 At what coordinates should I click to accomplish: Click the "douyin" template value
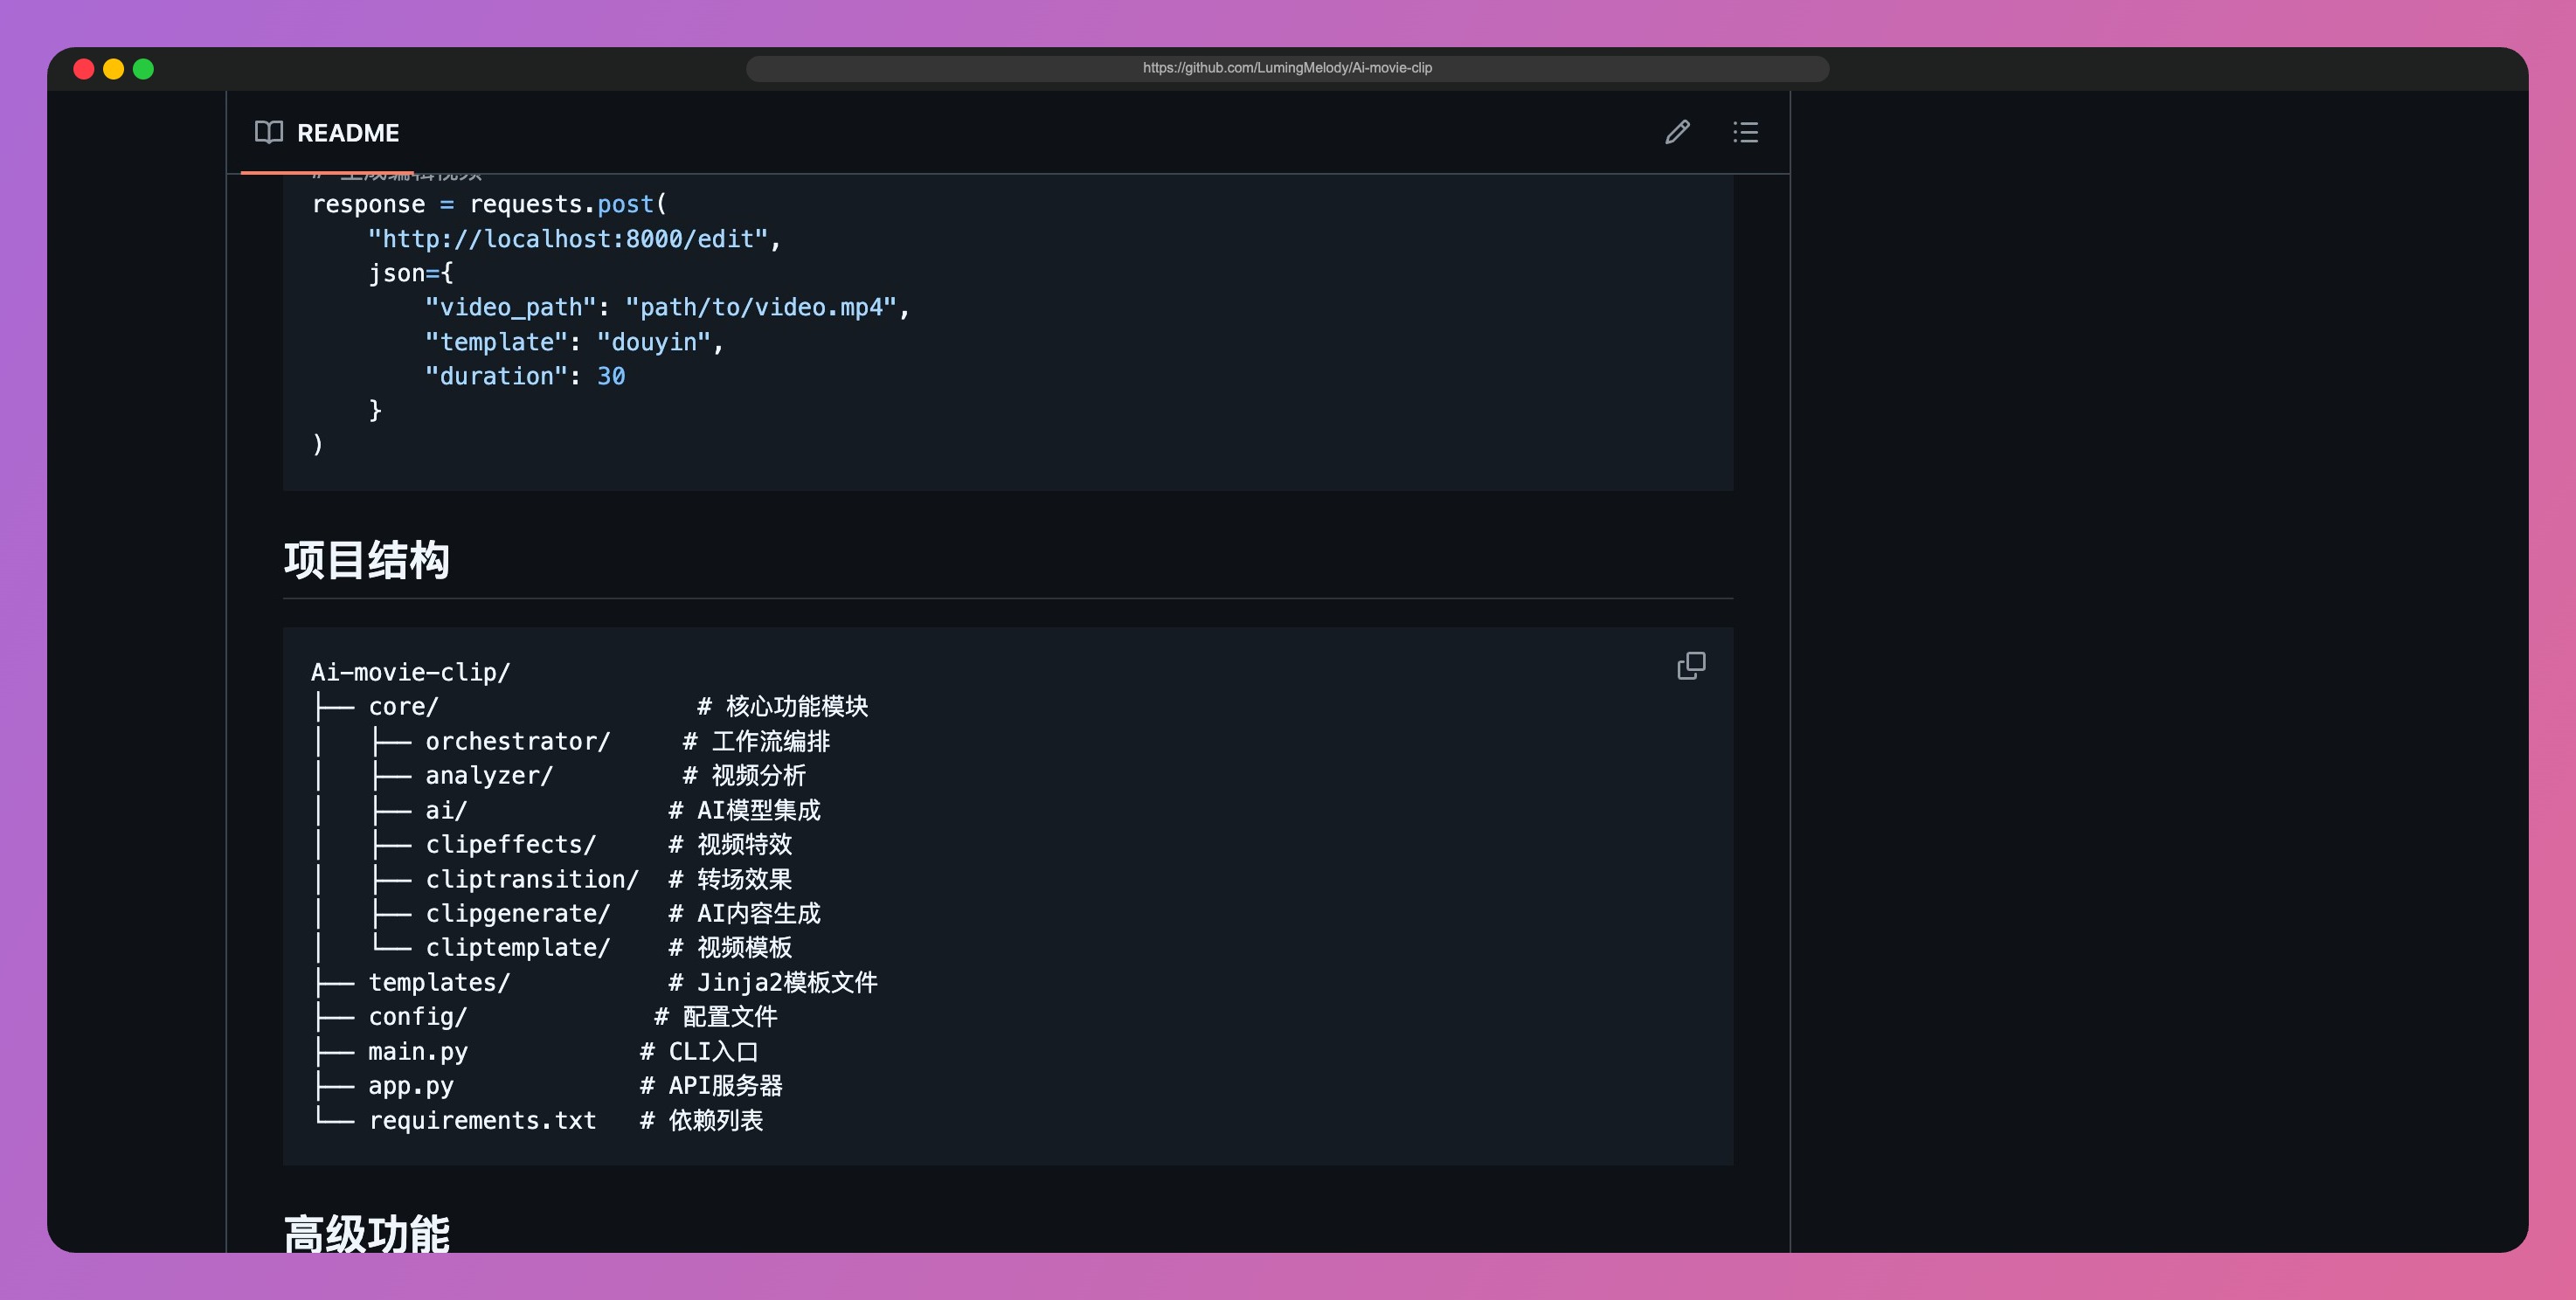pyautogui.click(x=654, y=342)
